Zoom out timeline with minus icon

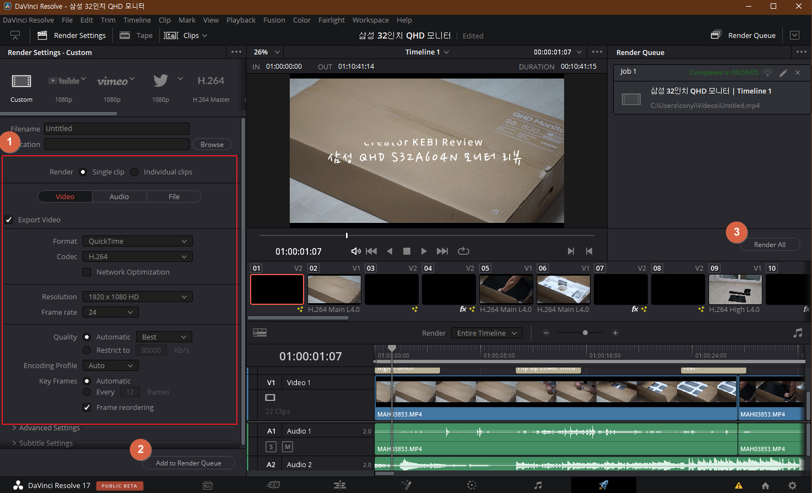[546, 333]
